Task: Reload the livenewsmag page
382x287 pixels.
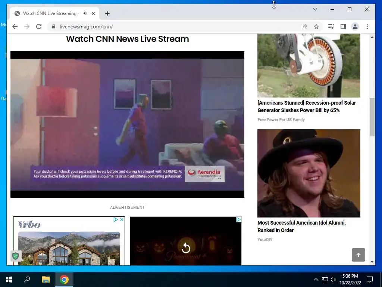Action: pyautogui.click(x=39, y=27)
